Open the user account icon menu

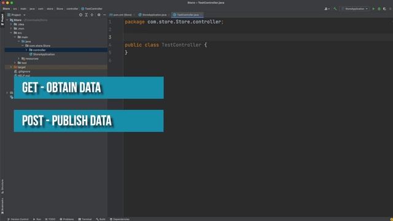point(327,9)
